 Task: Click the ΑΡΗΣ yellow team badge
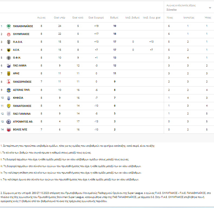8,73
